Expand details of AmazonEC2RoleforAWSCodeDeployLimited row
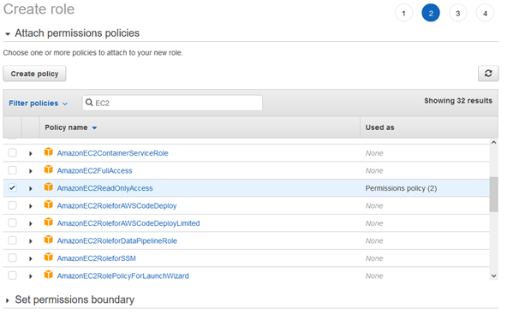 point(30,223)
